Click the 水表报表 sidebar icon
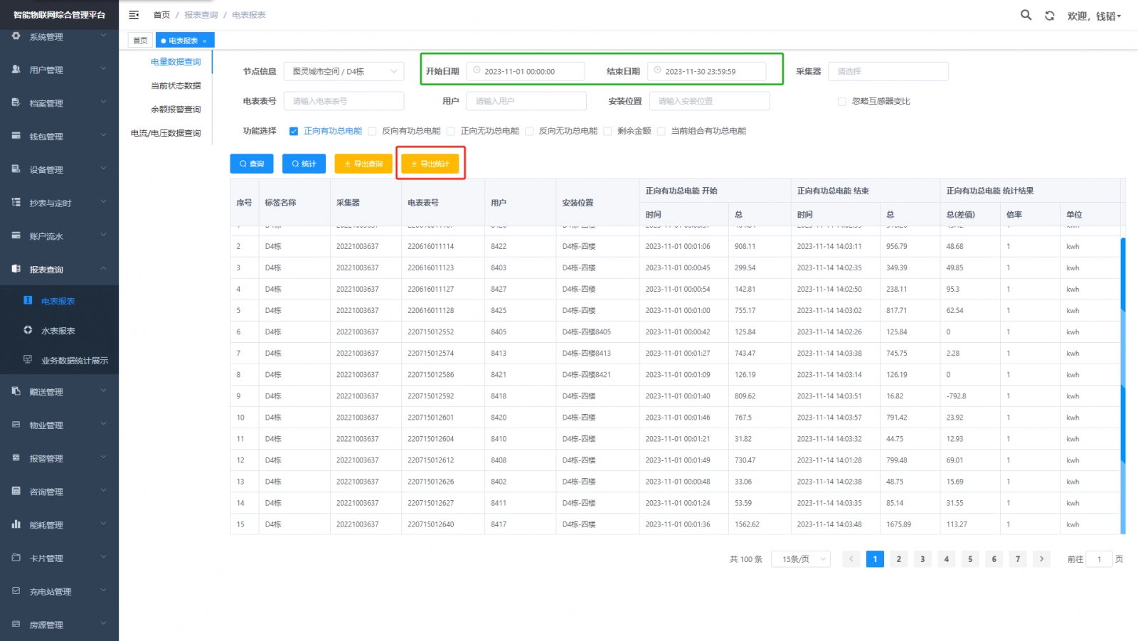 (28, 330)
